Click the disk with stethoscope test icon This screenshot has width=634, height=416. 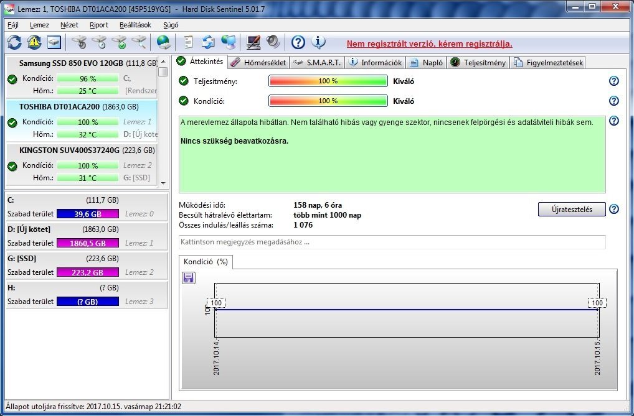80,42
